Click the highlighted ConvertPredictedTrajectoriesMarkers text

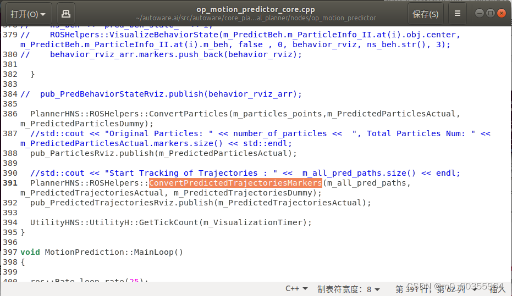coord(236,183)
